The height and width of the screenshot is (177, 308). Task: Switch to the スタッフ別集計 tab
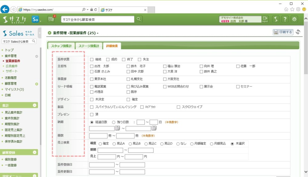click(x=61, y=46)
